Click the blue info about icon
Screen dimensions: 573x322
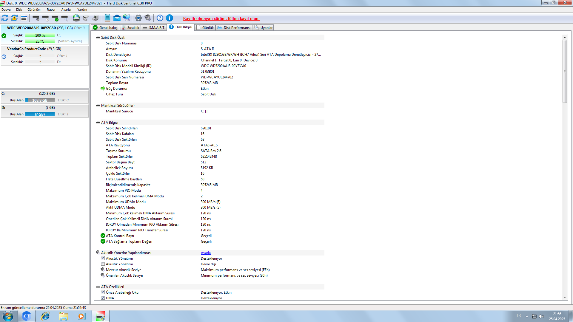click(170, 18)
